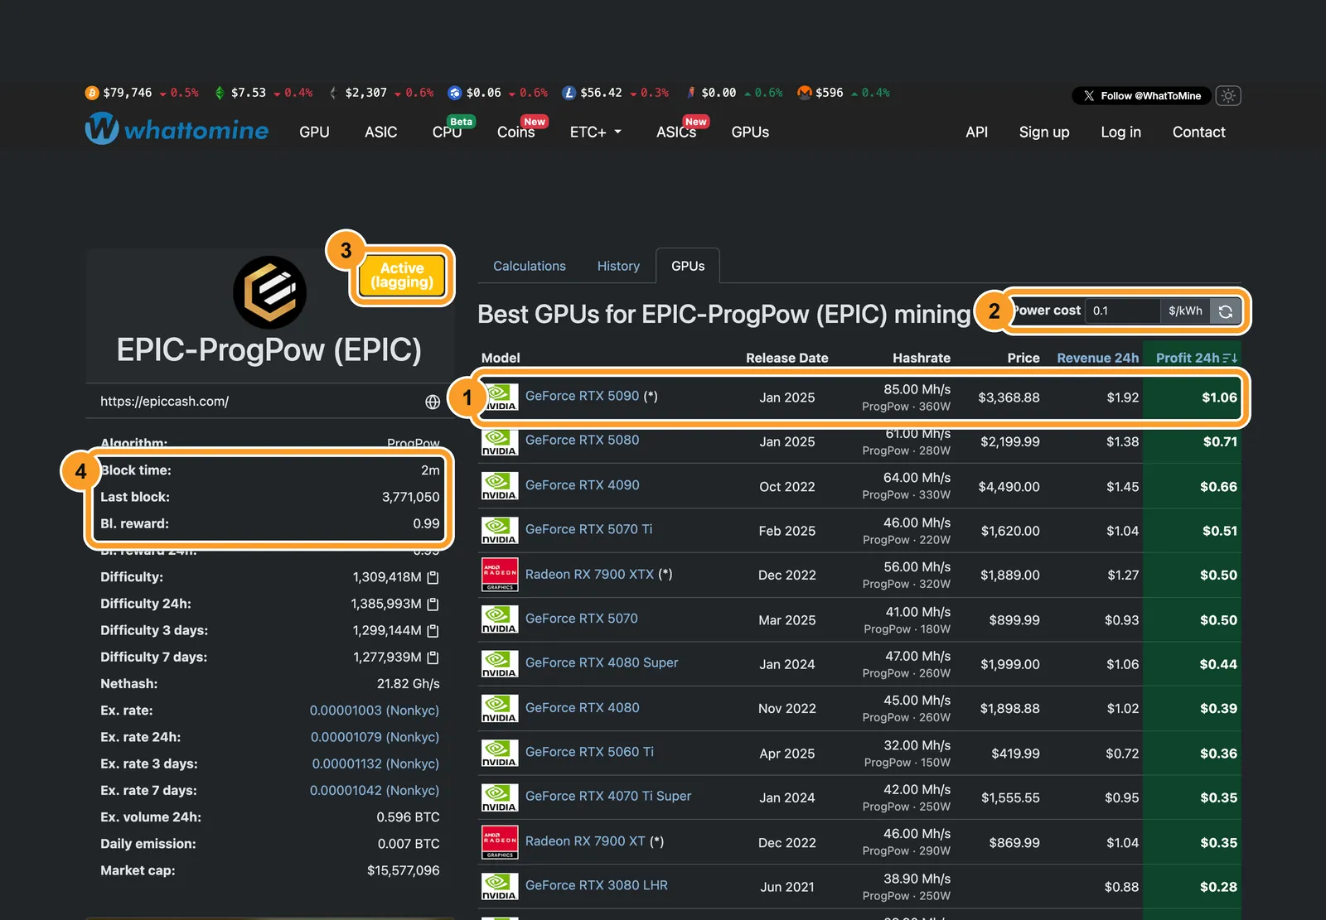Expand the ETC+ dropdown
The height and width of the screenshot is (920, 1326).
595,132
